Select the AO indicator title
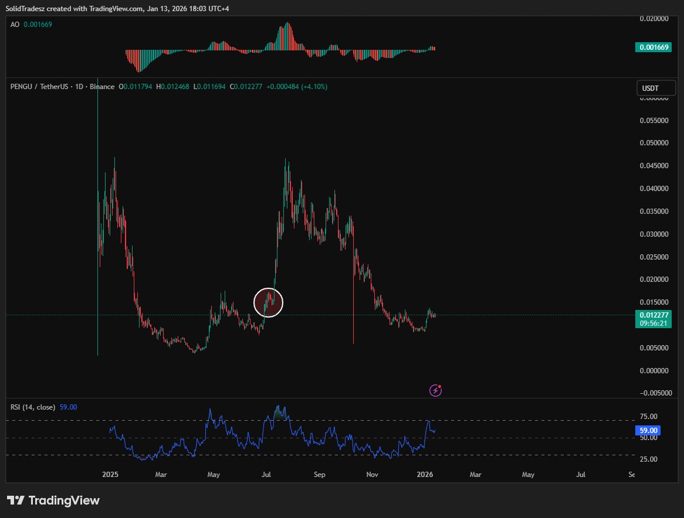684x518 pixels. click(15, 25)
